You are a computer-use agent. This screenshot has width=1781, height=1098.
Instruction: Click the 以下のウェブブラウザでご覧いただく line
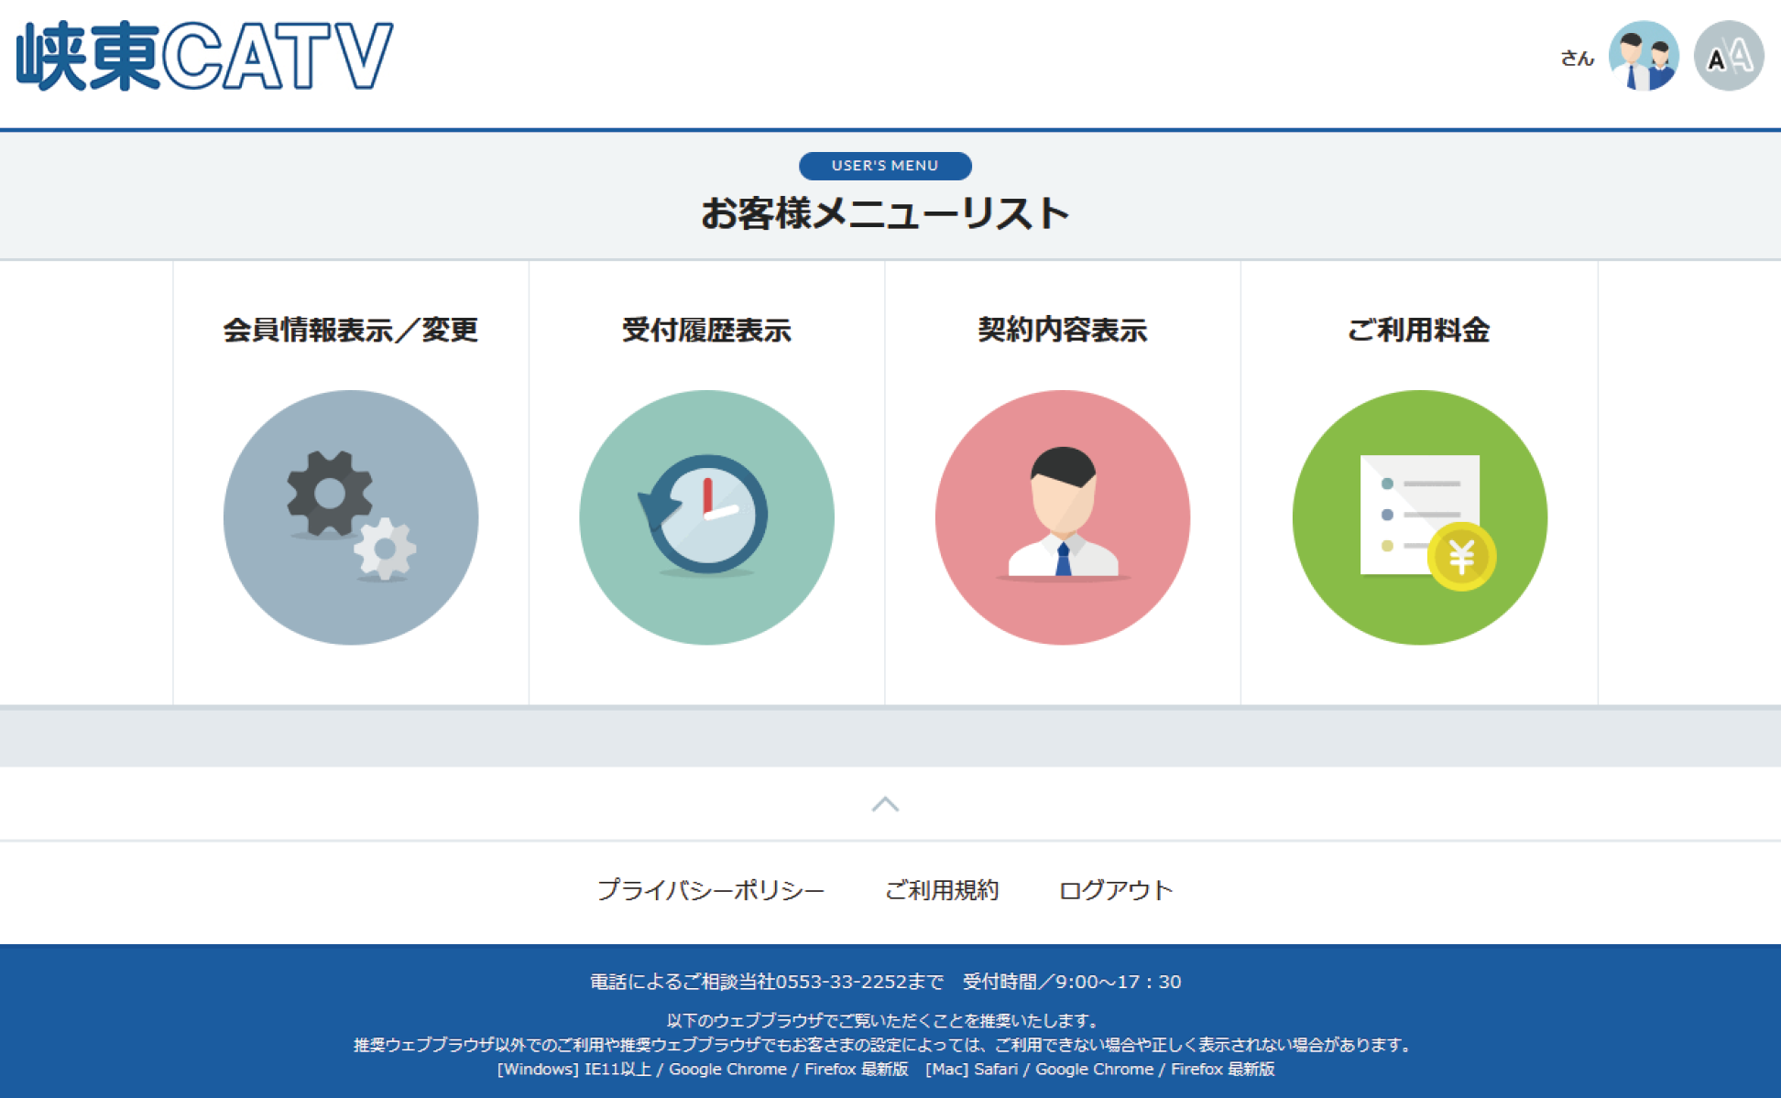tap(885, 1020)
